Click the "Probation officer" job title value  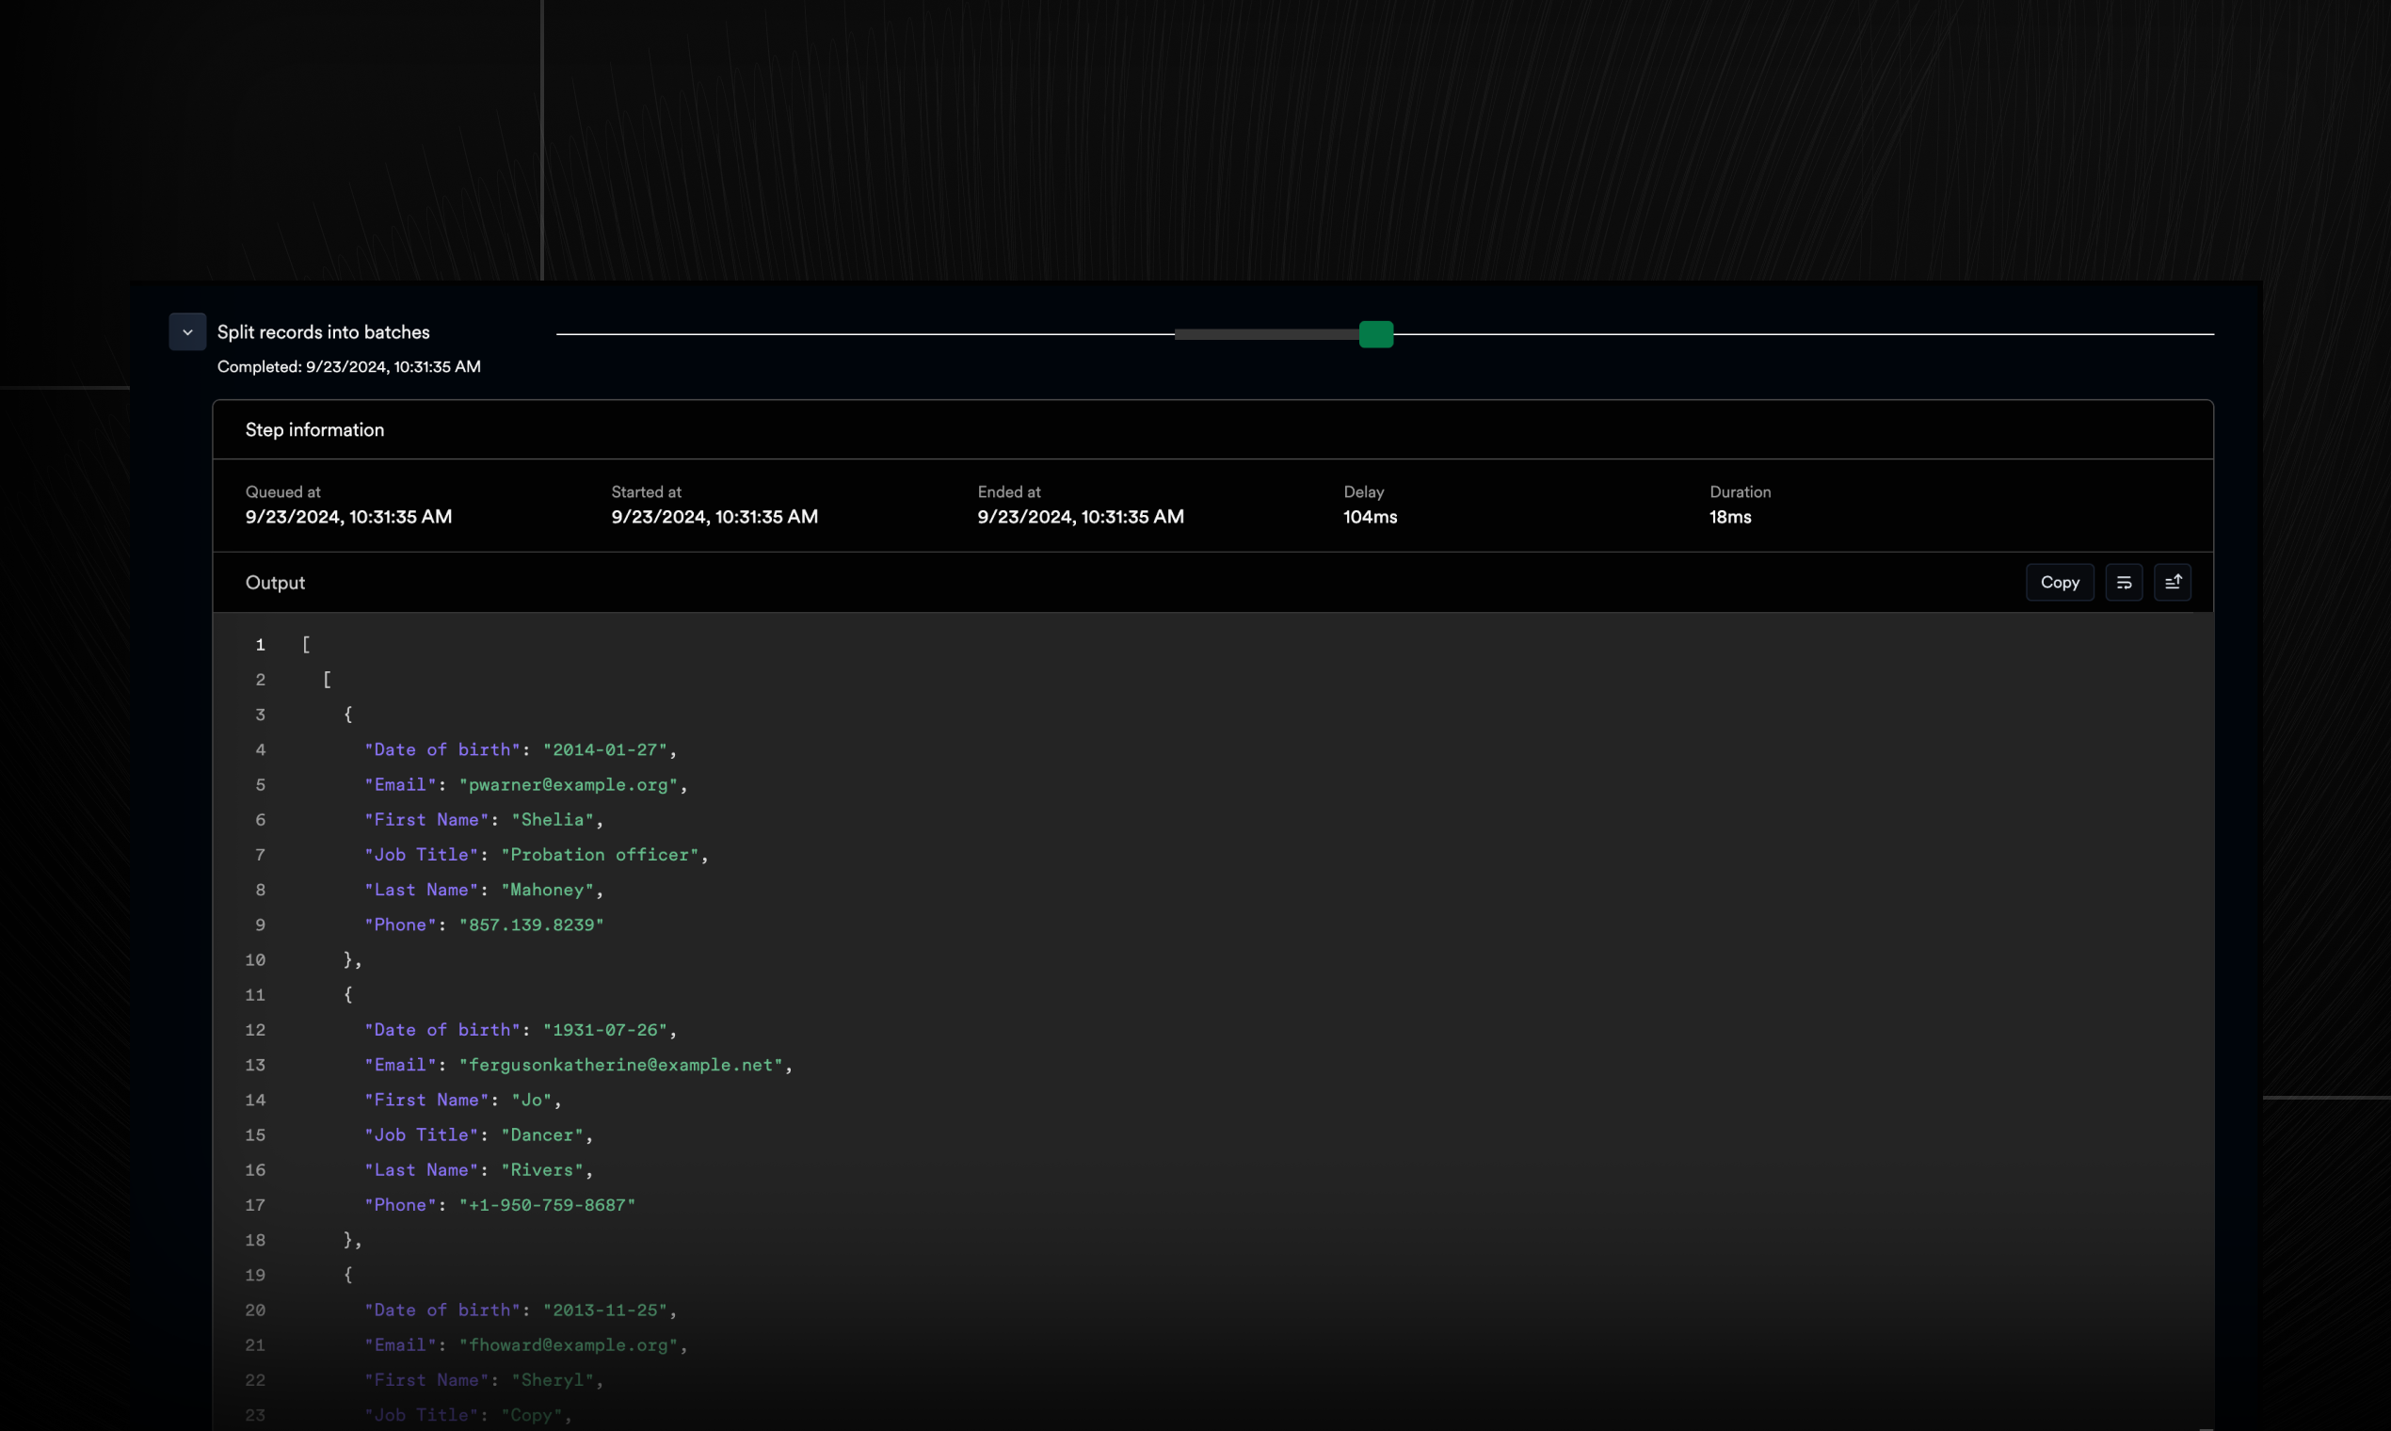tap(600, 854)
